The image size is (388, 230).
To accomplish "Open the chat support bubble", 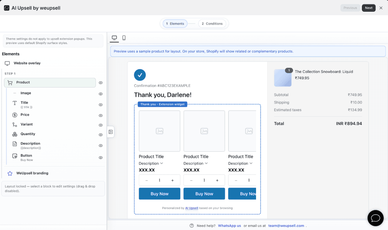I will [x=375, y=218].
